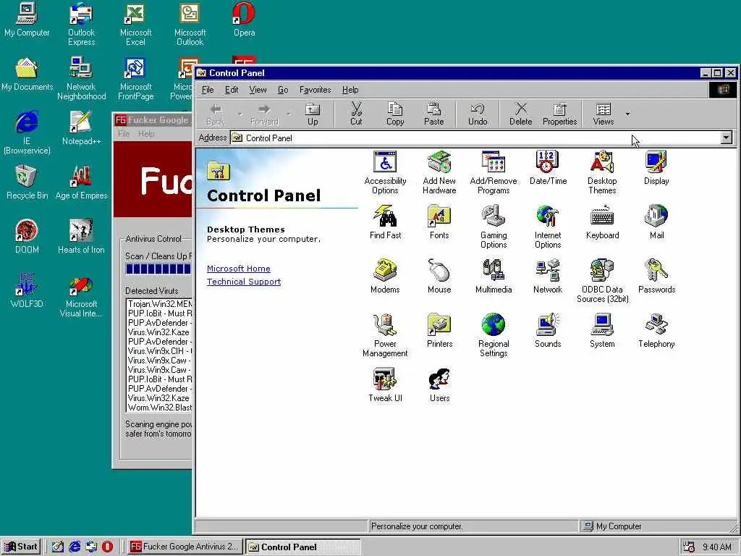Click the Cut toolbar button

coord(356,114)
